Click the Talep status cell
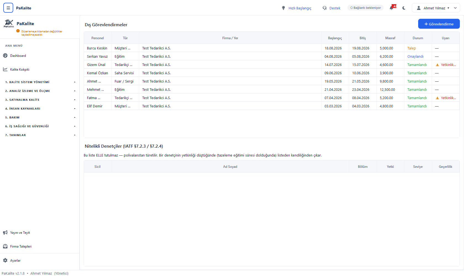 pyautogui.click(x=418, y=48)
